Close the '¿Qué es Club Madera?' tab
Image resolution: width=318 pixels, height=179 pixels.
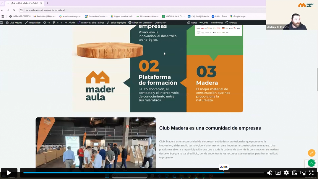point(41,3)
